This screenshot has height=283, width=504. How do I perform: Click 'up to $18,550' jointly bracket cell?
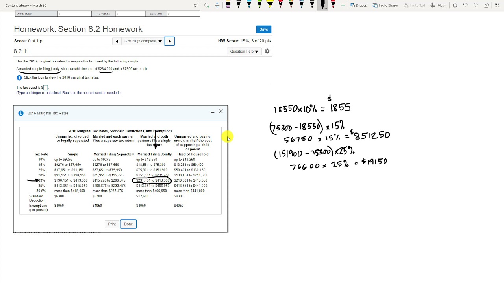point(146,160)
